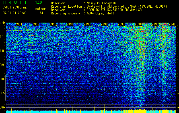179x113 pixels.
Task: Click the 0.6 frequency axis label
Action: (3, 107)
